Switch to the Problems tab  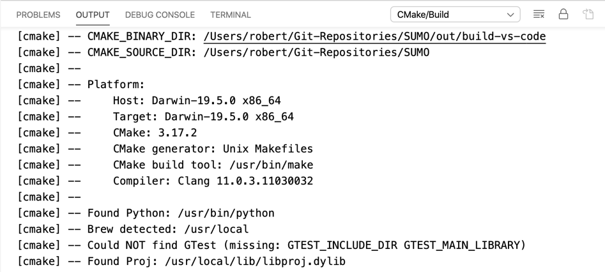[38, 15]
